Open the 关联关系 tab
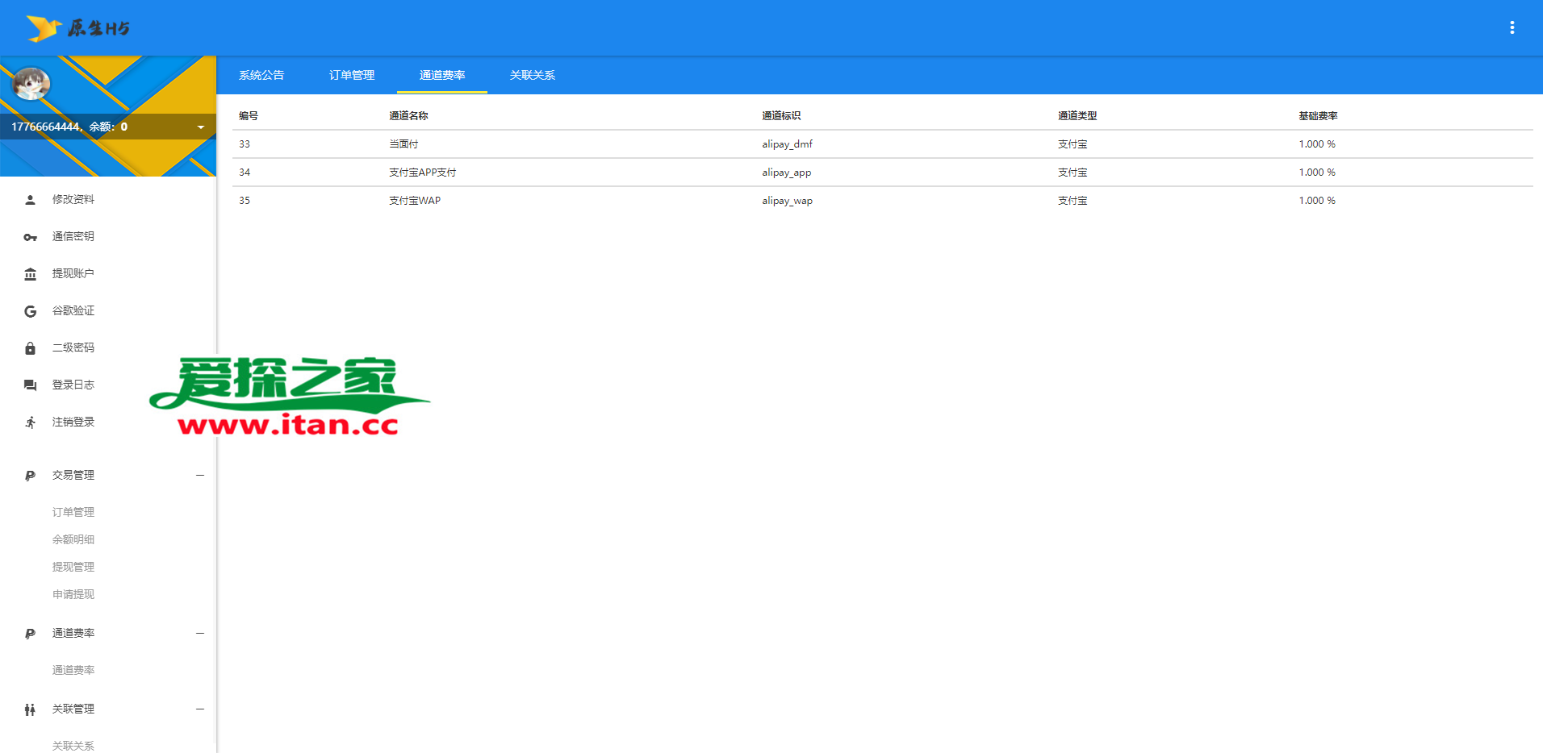This screenshot has width=1543, height=753. pos(533,75)
